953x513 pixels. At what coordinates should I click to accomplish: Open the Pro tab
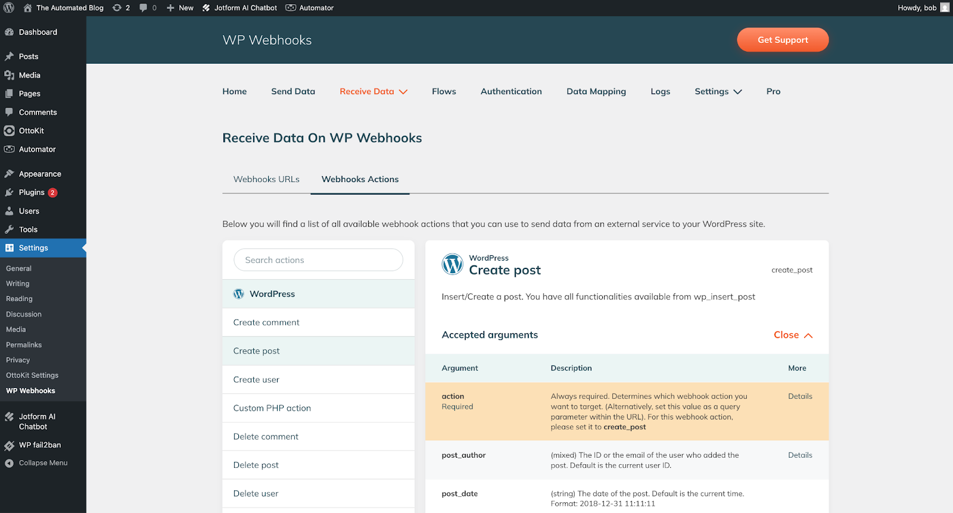773,91
